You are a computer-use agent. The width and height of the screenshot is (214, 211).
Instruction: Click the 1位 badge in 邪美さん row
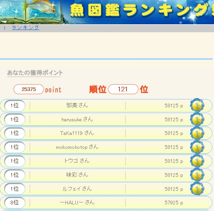[15, 106]
